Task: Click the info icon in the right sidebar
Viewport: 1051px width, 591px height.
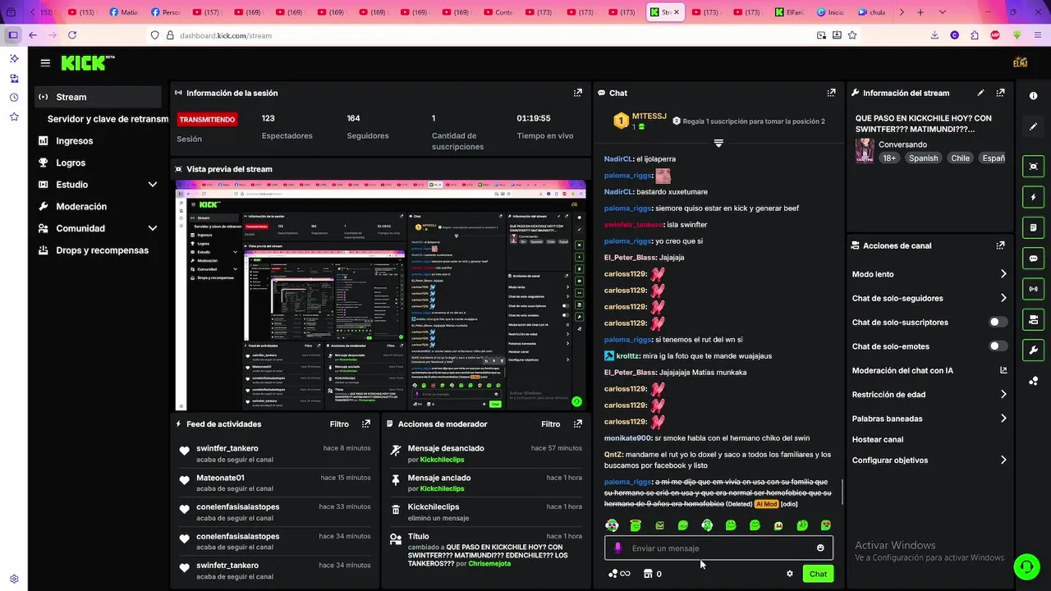Action: pos(1033,96)
